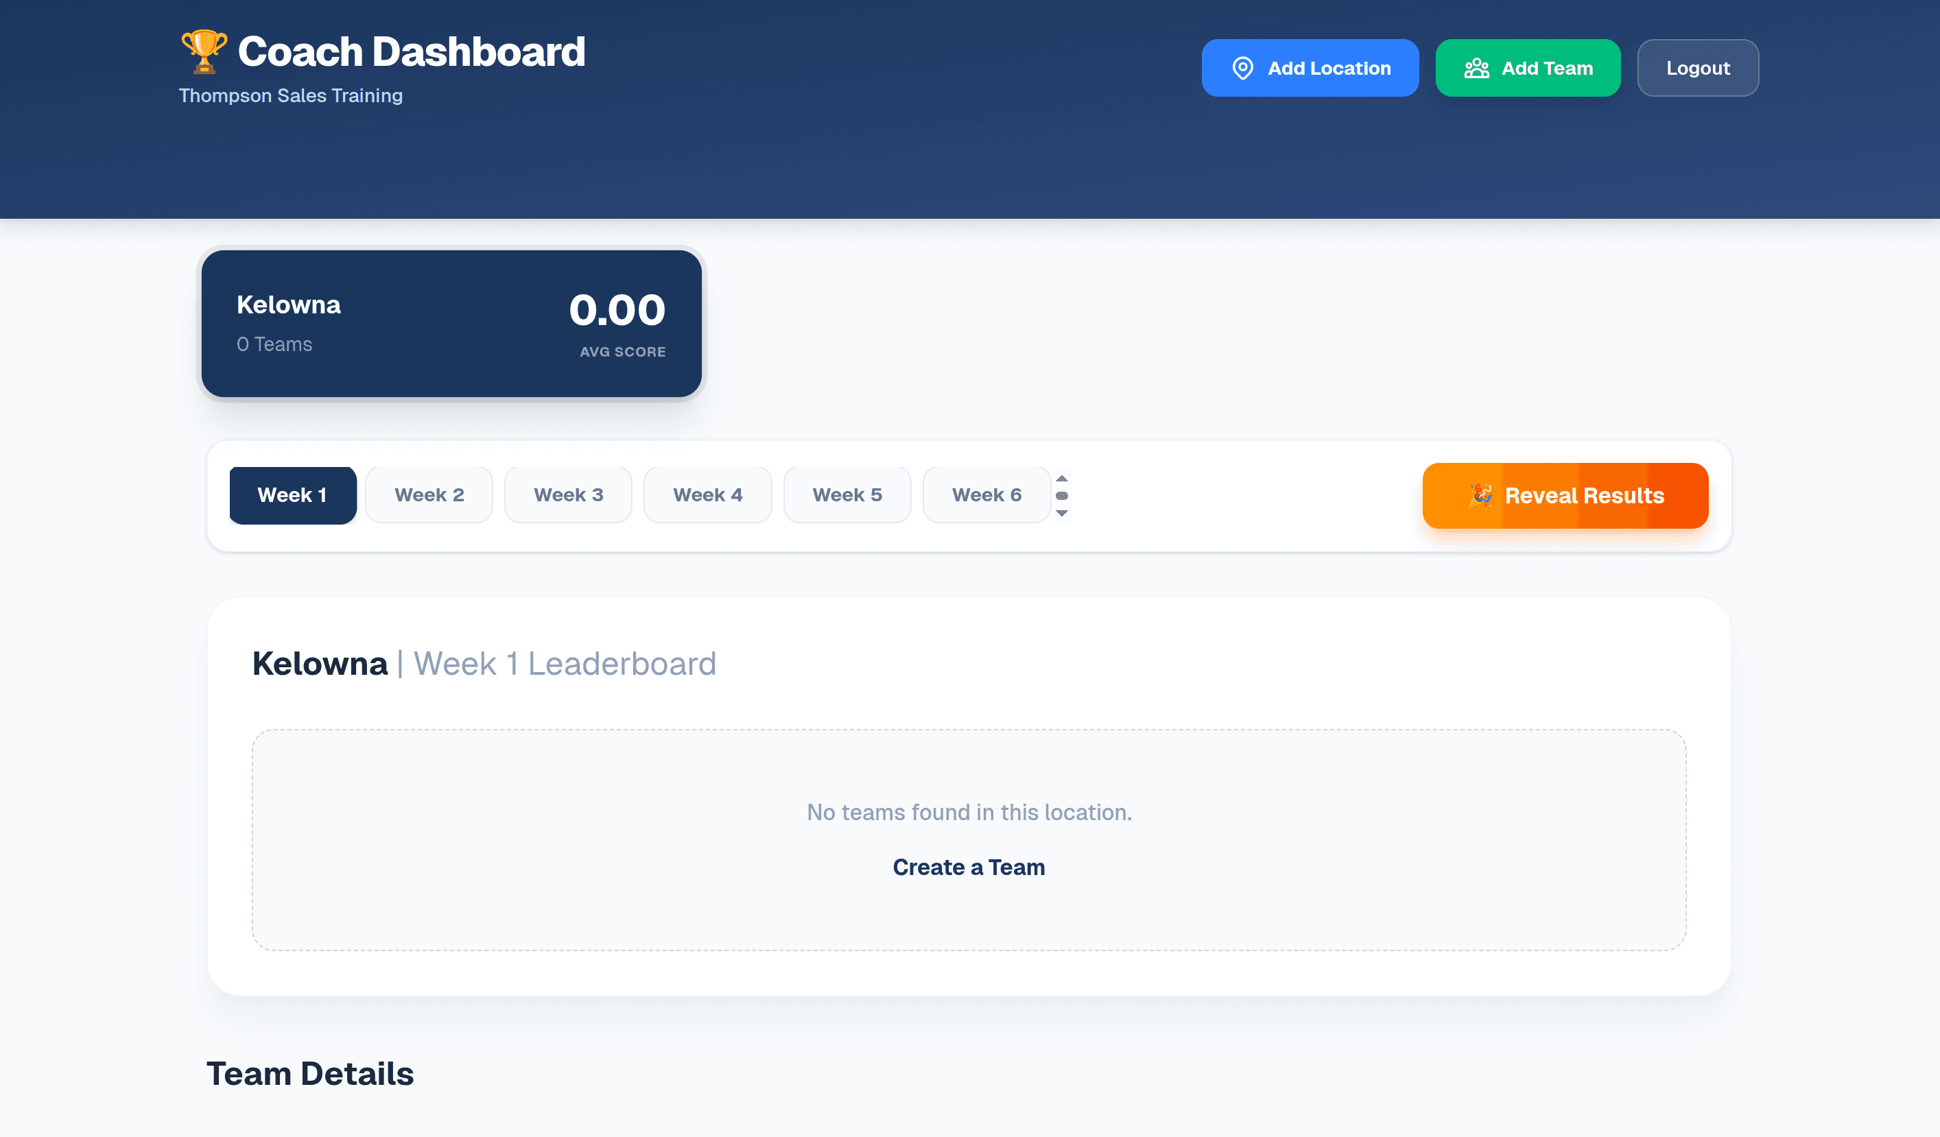The image size is (1940, 1137).
Task: Select the Week 5 tab
Action: click(847, 495)
